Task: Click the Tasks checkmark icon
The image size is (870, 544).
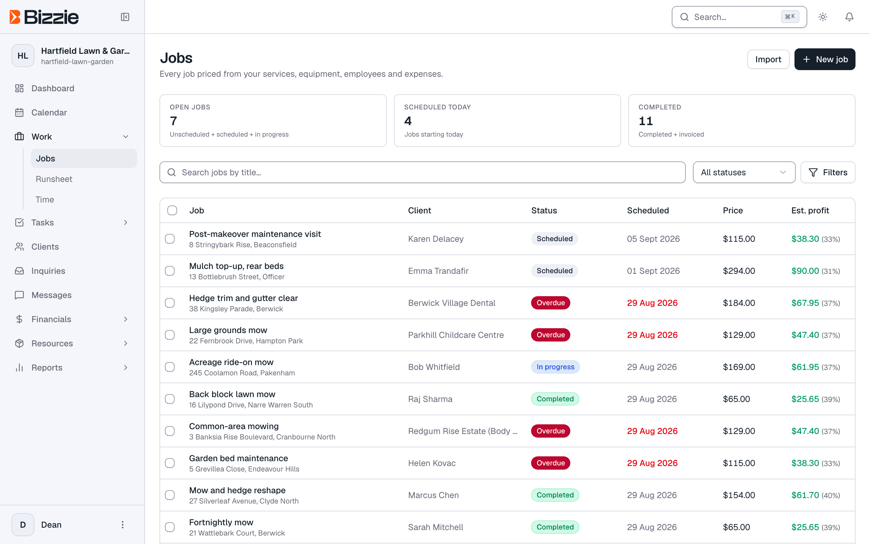Action: 19,223
